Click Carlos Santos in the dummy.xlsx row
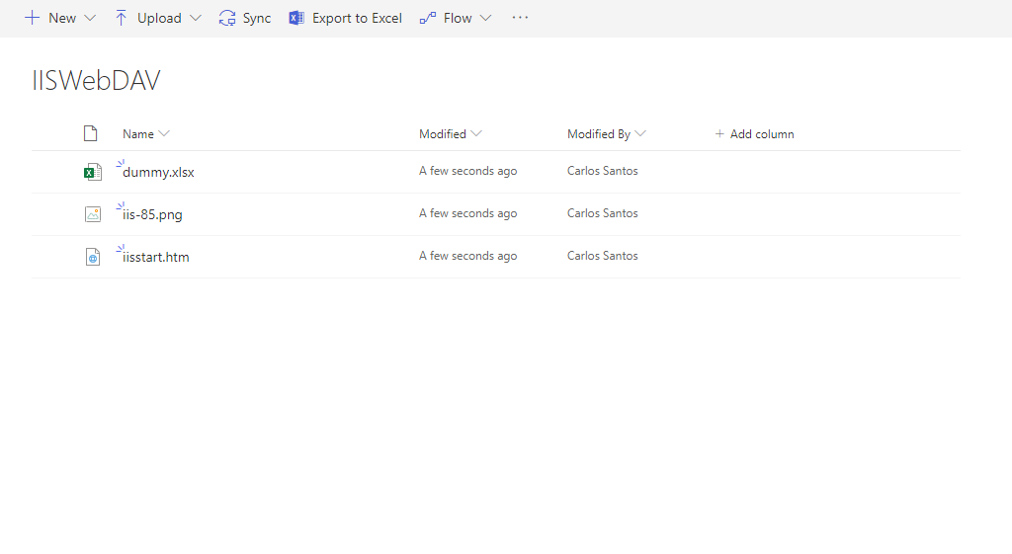Viewport: 1012px width, 554px height. (x=602, y=171)
